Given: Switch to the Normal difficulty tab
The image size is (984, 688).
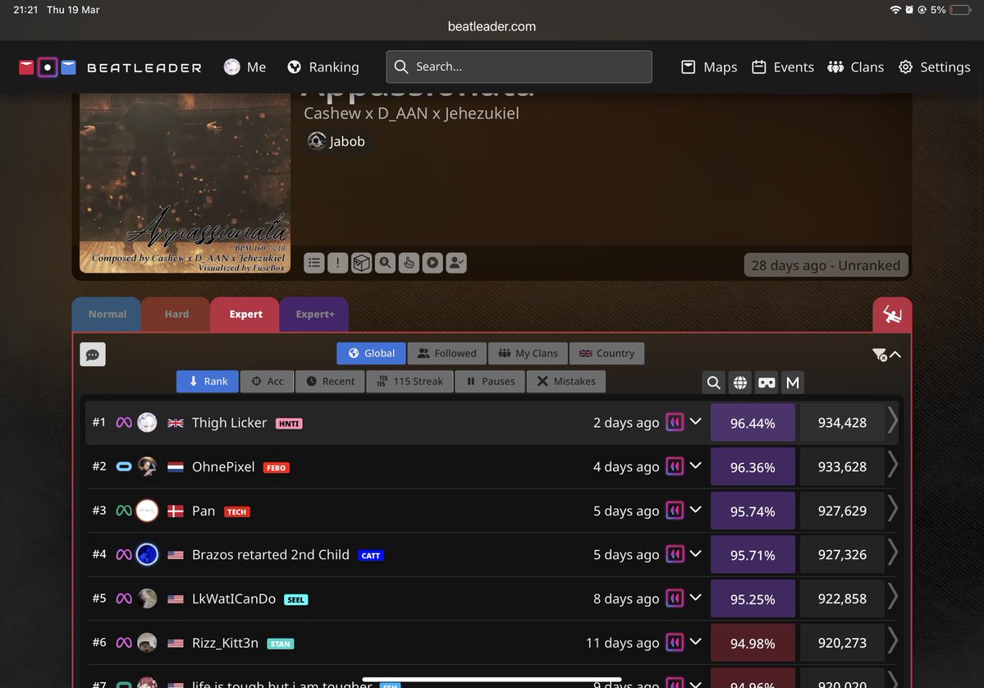Looking at the screenshot, I should point(107,314).
